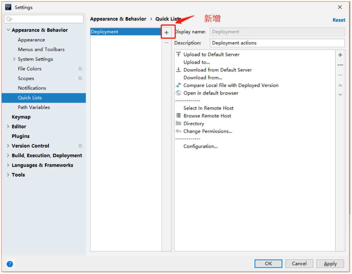Select the Download from Default Server icon
The height and width of the screenshot is (274, 352).
(x=179, y=70)
